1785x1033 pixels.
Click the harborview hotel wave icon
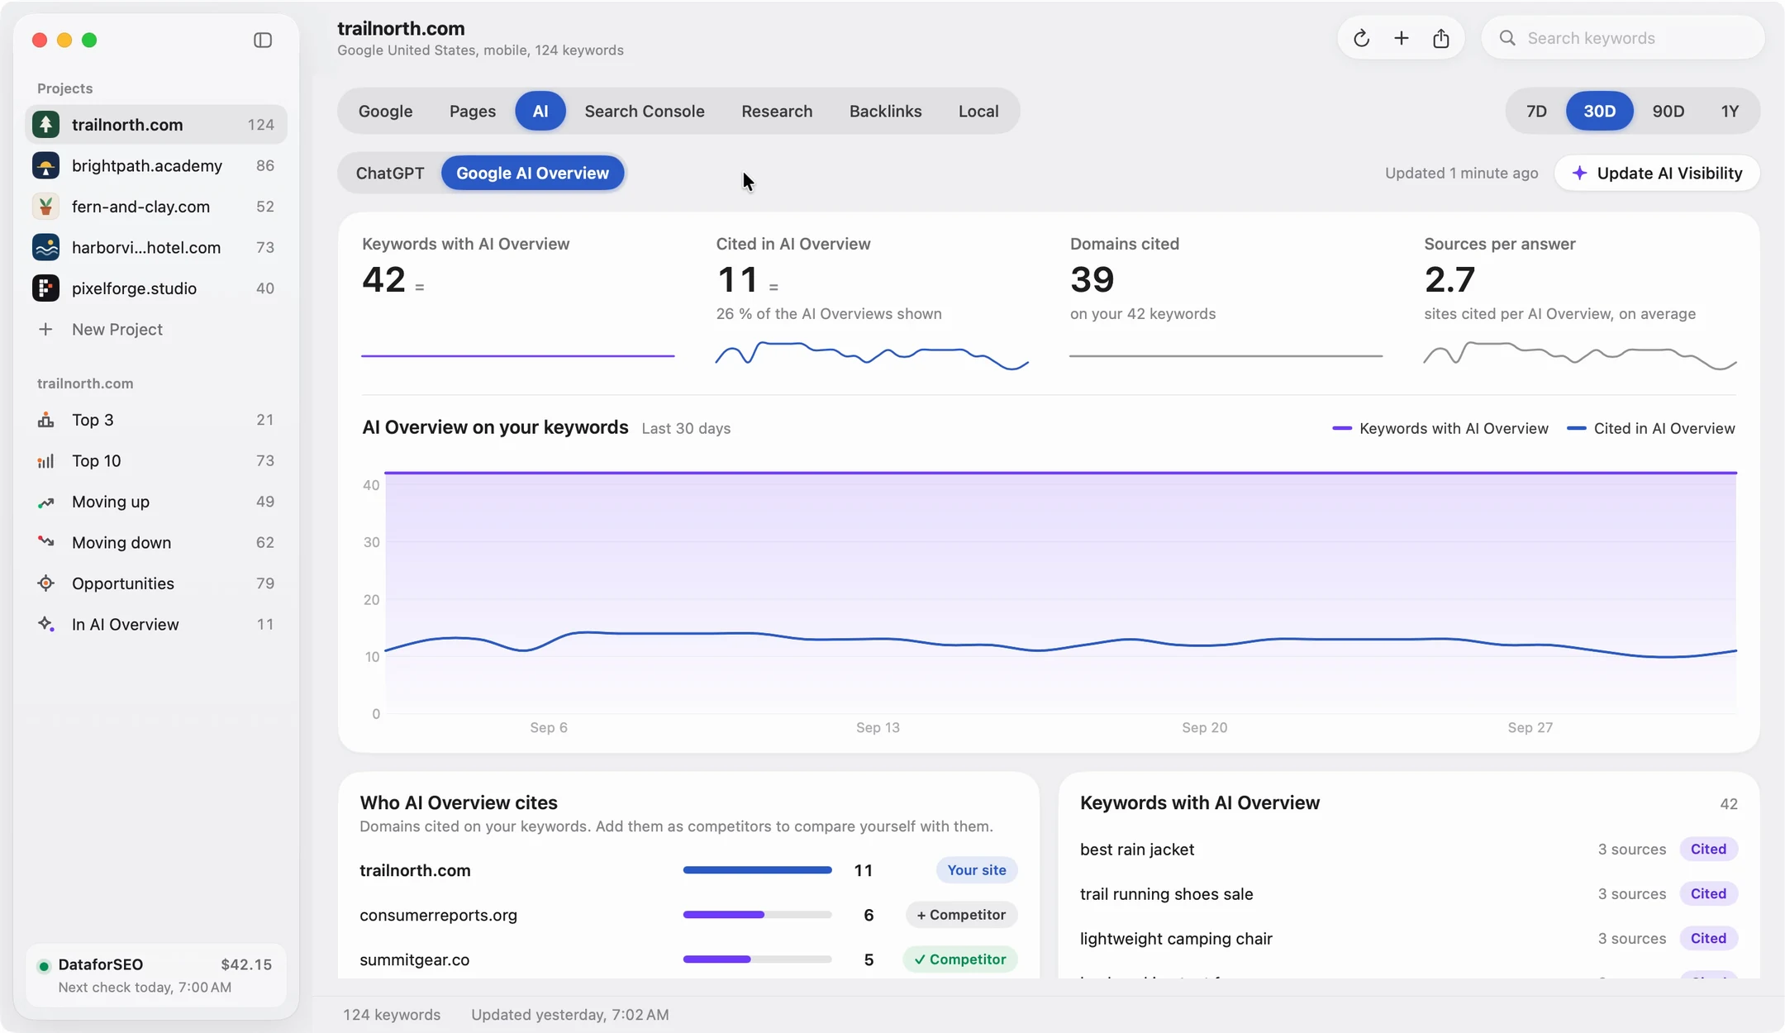pyautogui.click(x=45, y=247)
